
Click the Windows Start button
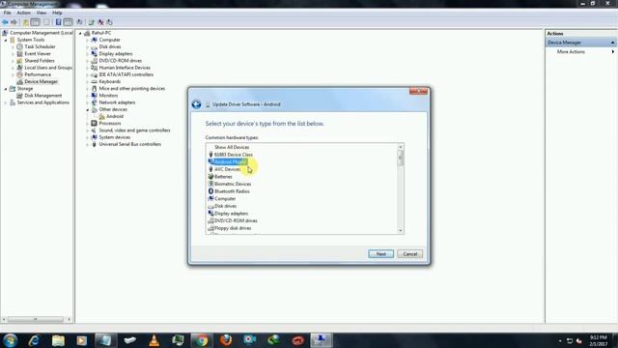click(x=10, y=340)
